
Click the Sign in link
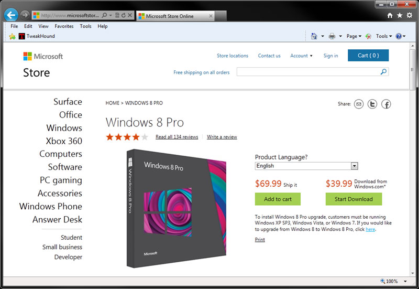pyautogui.click(x=330, y=56)
